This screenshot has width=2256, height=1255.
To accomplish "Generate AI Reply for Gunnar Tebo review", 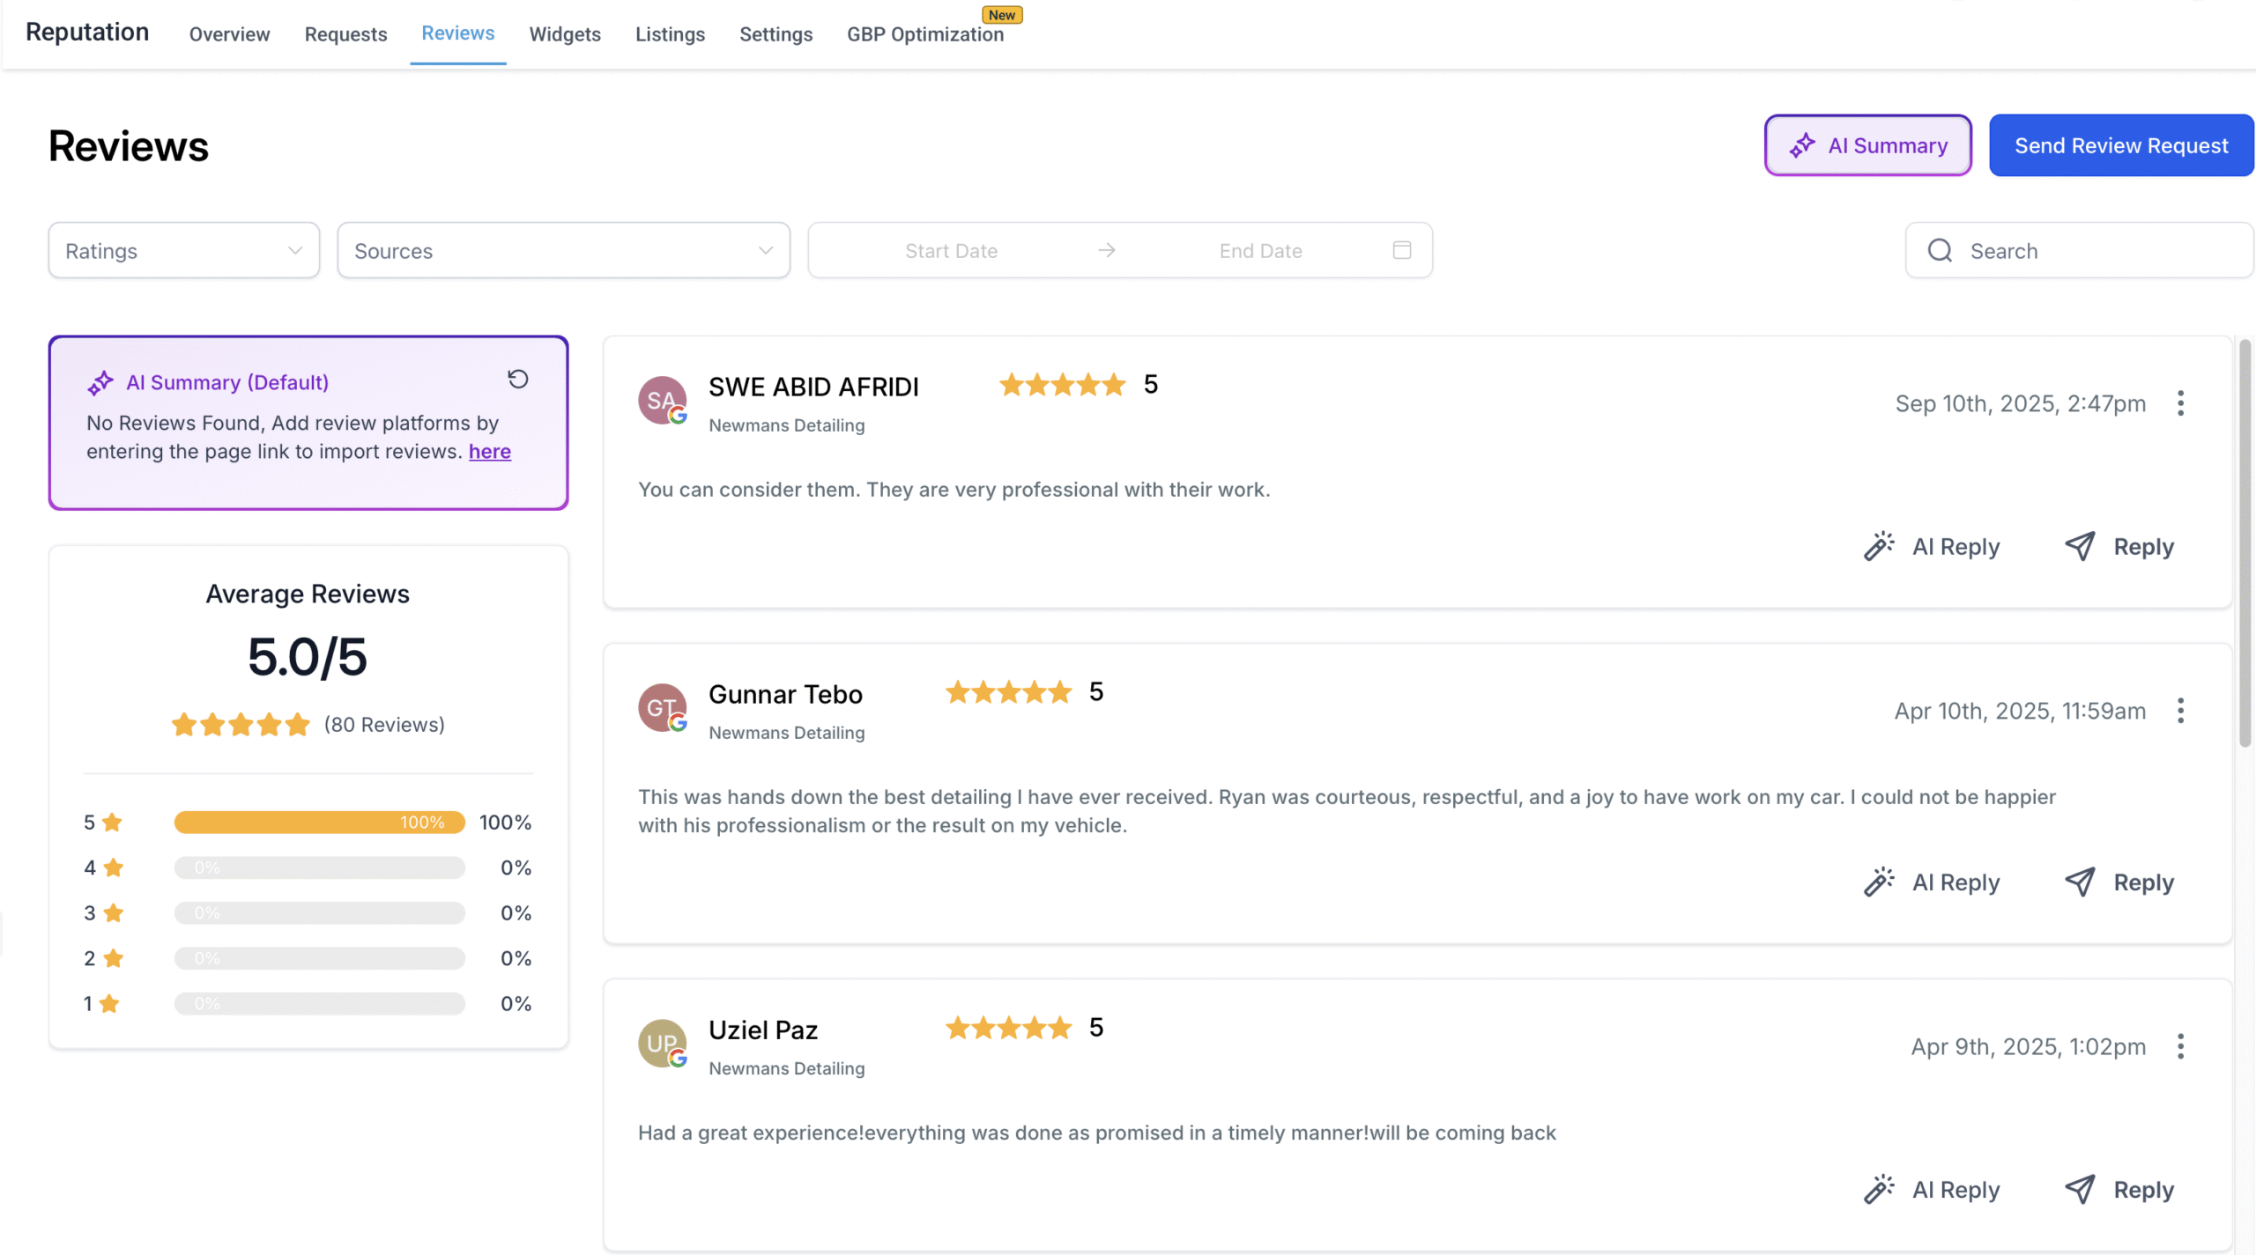I will [1933, 882].
